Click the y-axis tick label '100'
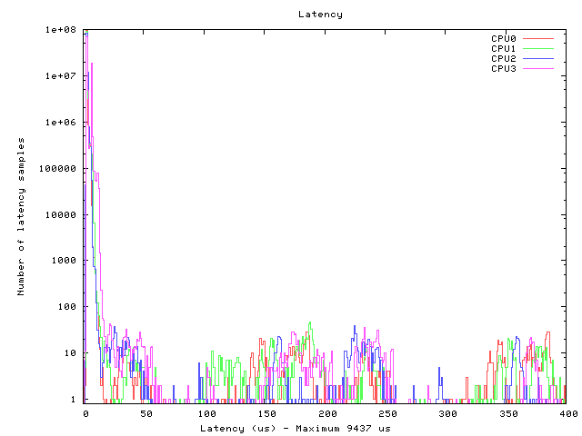The image size is (582, 436). (x=66, y=307)
